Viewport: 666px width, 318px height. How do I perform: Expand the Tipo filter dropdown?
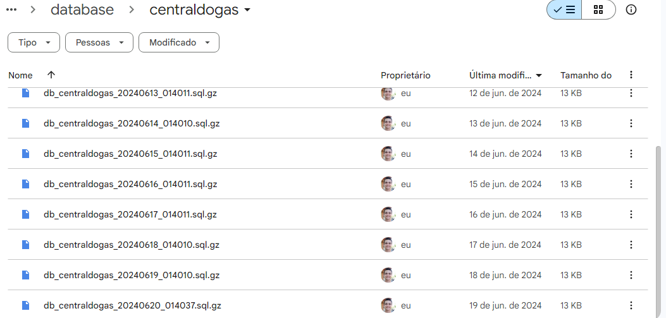point(34,42)
